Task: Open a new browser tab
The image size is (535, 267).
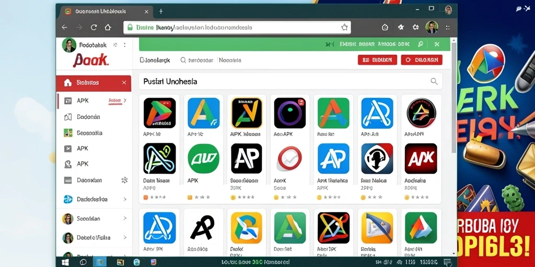Action: pos(161,11)
